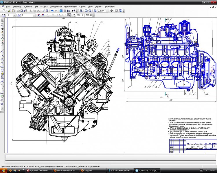Open the Выделить menu
The image size is (217, 173).
pyautogui.click(x=28, y=6)
